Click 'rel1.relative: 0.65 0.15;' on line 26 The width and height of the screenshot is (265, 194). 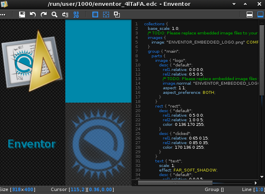click(x=186, y=138)
